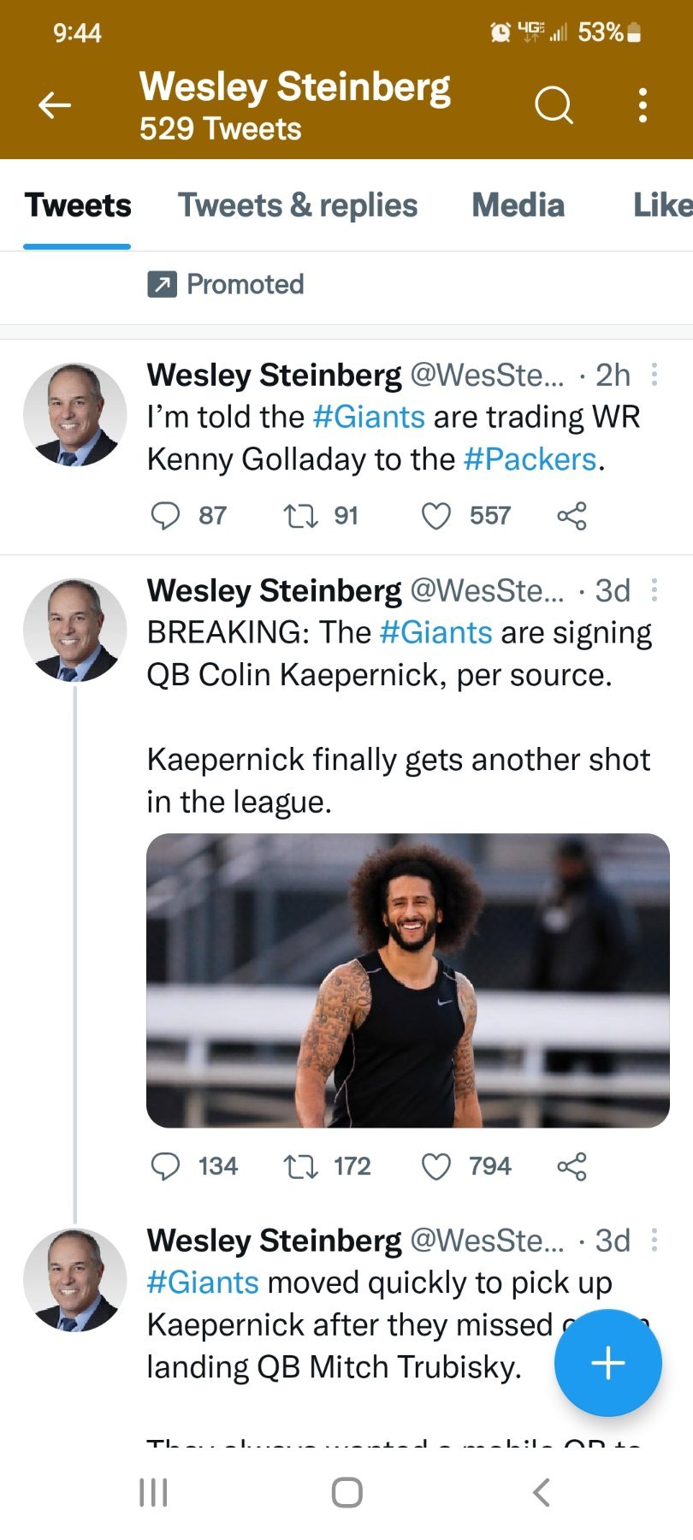Like the Kenny Golladay trade tweet
This screenshot has width=693, height=1540.
(436, 516)
